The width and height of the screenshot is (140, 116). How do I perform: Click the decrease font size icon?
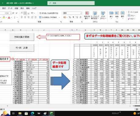pos(17,13)
